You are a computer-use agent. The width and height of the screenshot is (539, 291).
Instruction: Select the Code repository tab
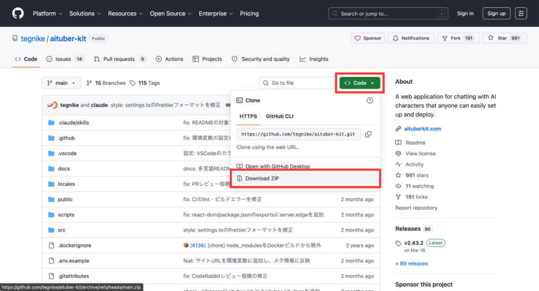coord(26,59)
